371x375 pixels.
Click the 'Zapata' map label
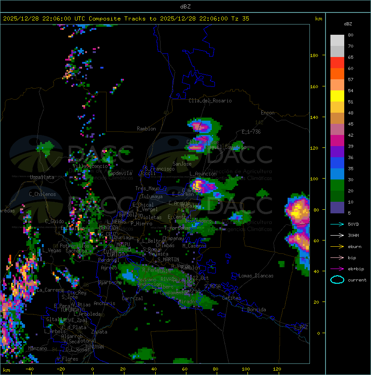[99, 332]
